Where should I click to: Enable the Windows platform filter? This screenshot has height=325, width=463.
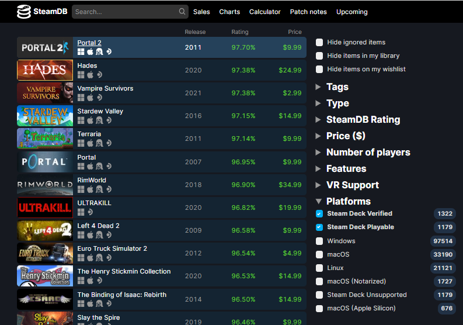click(x=319, y=241)
